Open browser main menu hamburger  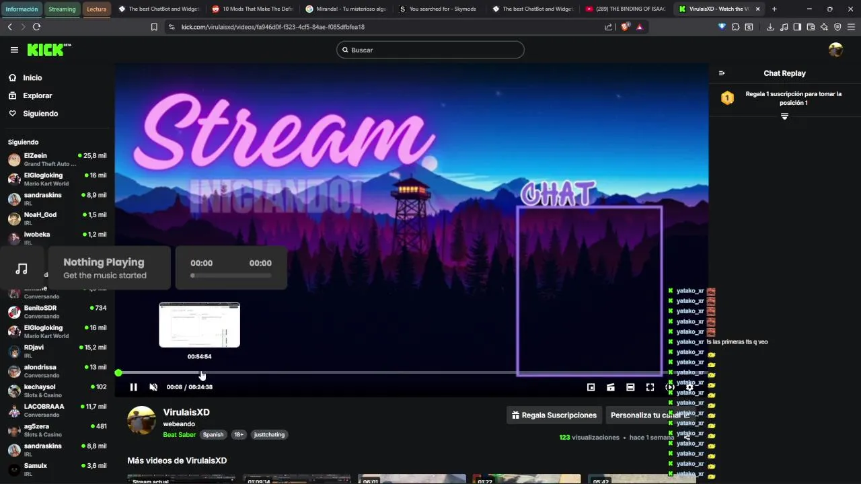tap(851, 27)
